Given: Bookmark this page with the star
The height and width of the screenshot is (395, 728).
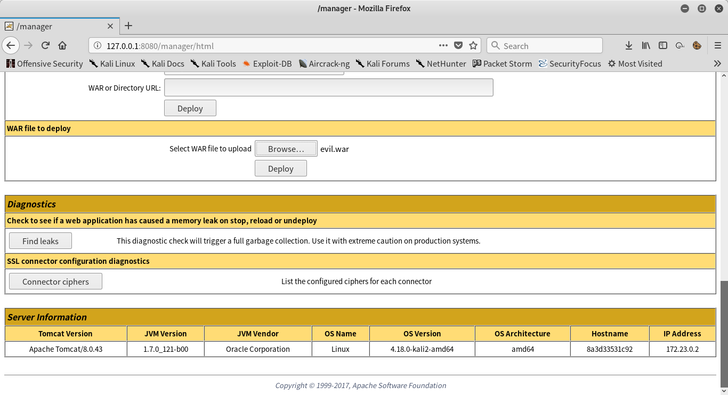Looking at the screenshot, I should (x=473, y=46).
